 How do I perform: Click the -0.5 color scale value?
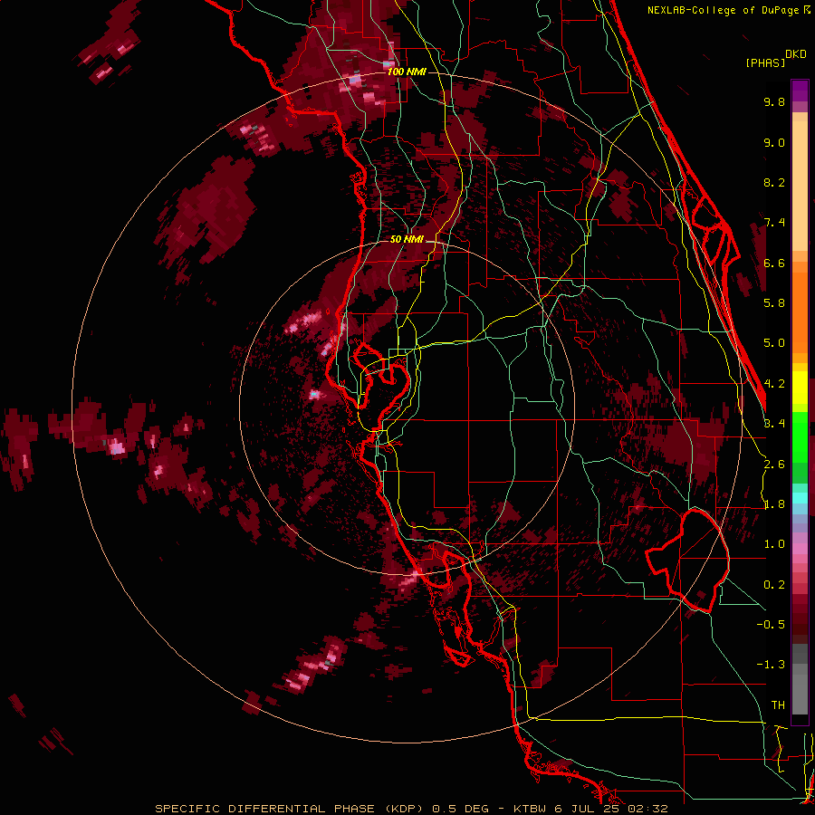tap(771, 625)
